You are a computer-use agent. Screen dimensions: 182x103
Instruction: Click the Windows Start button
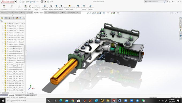(3, 101)
